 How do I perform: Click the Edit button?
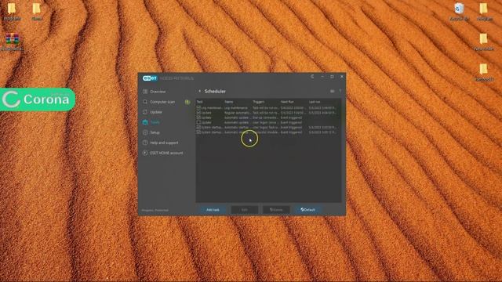pos(244,210)
